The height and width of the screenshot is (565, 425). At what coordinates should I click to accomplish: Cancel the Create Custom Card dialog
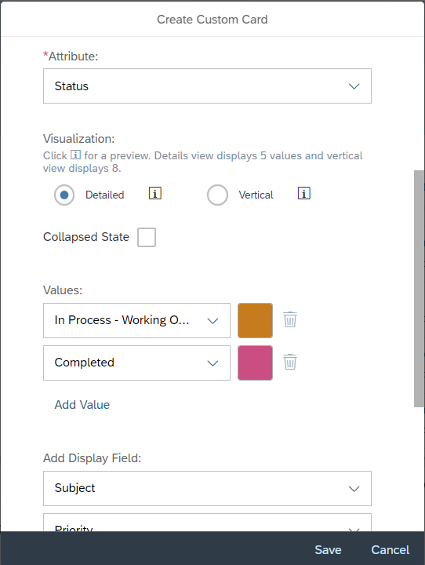coord(390,550)
